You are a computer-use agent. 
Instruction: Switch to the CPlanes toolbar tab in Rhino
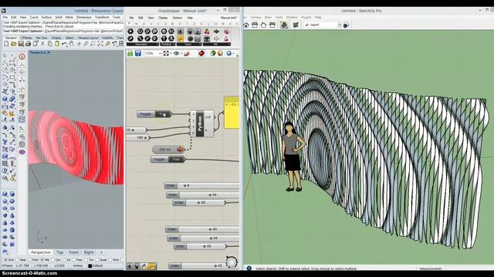point(26,38)
